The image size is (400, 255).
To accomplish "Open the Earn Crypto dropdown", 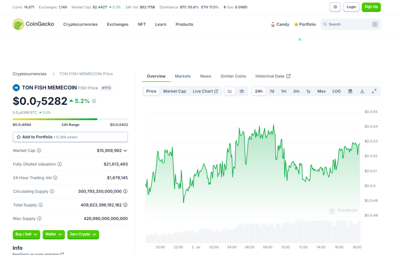I will click(x=83, y=234).
